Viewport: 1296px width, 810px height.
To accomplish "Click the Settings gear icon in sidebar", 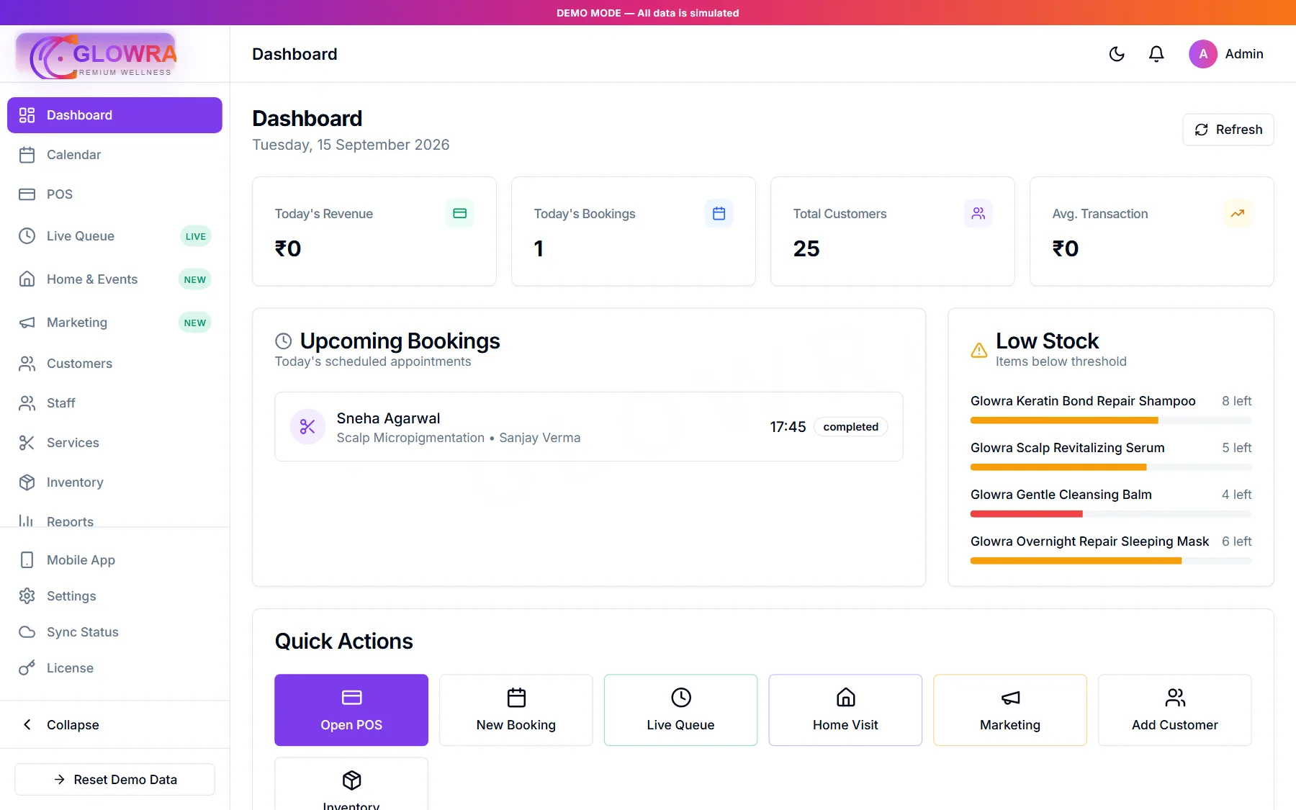I will pos(27,596).
